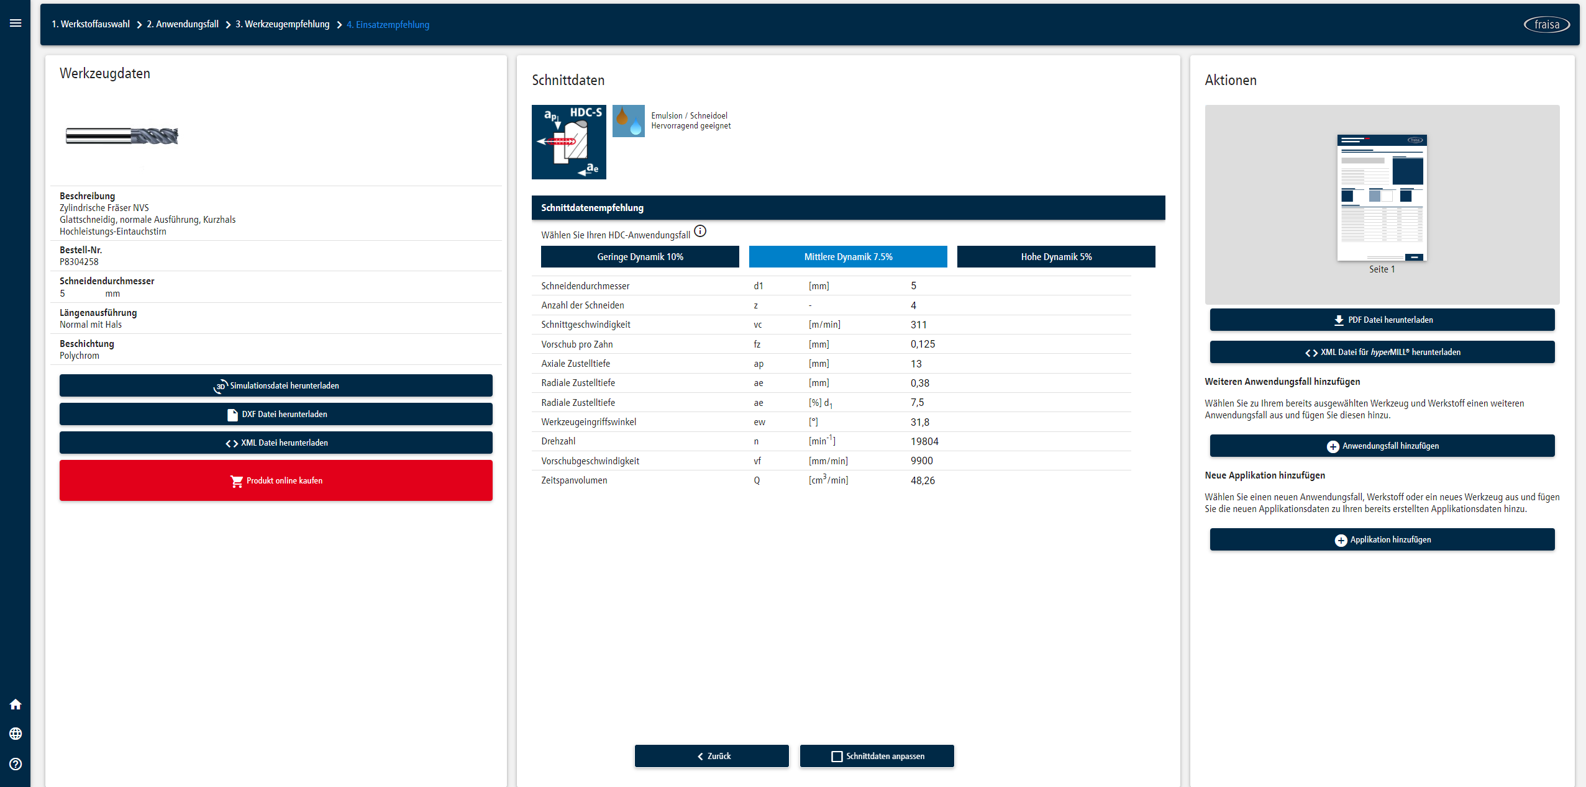Click the milling tool image
The image size is (1586, 787).
pyautogui.click(x=122, y=136)
